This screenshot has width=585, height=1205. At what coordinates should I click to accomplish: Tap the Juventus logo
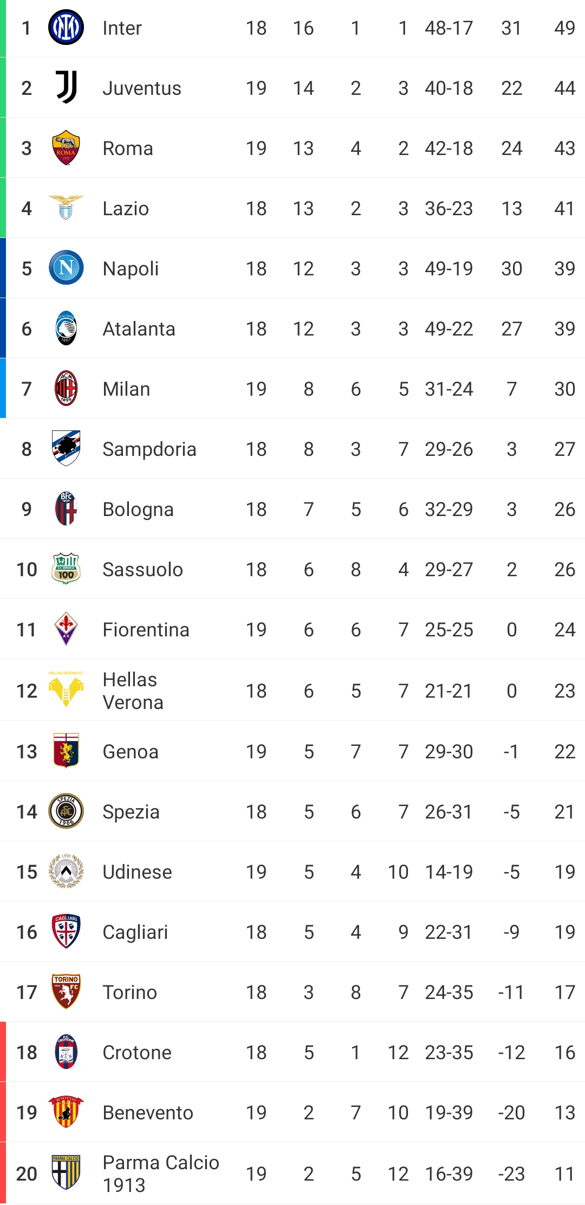66,87
